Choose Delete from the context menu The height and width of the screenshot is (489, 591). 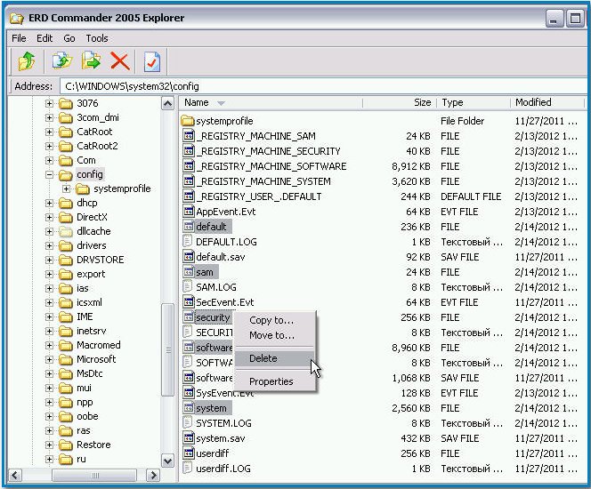pyautogui.click(x=263, y=358)
